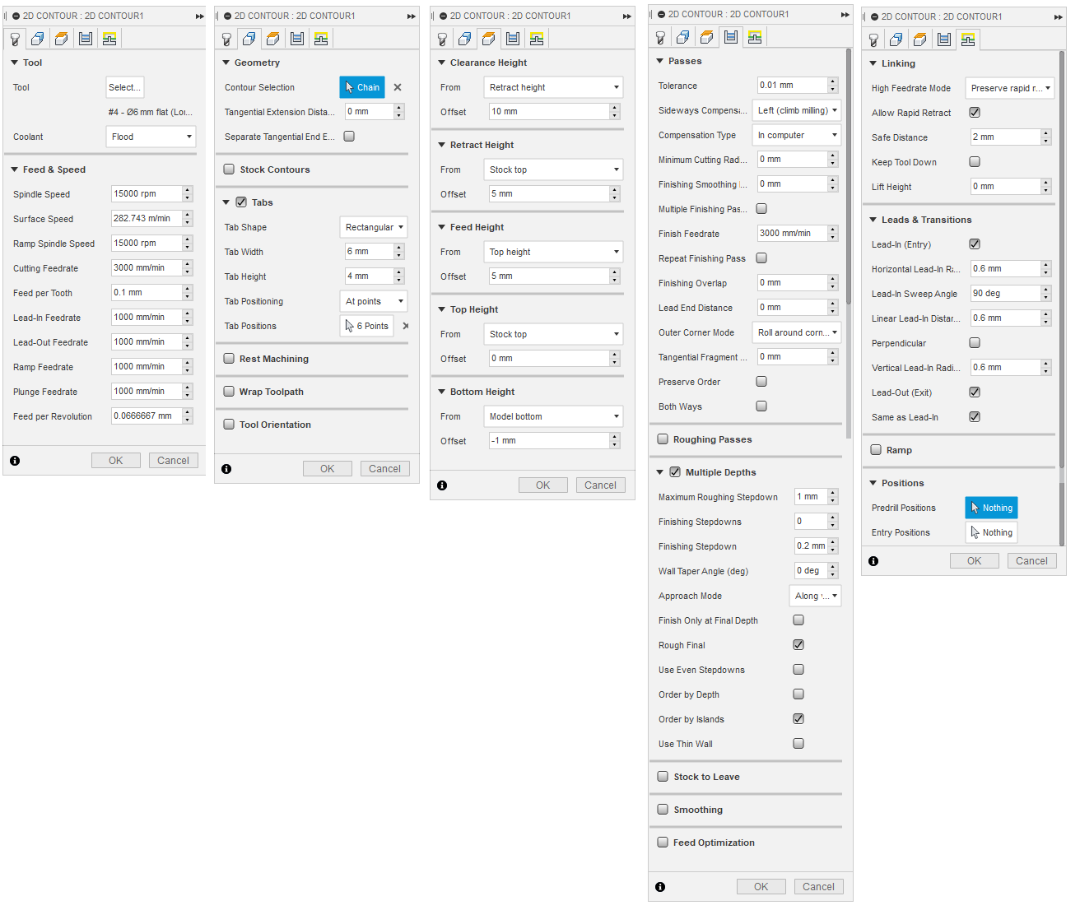Enable the Stock Contours checkbox
The width and height of the screenshot is (1080, 910).
[x=230, y=169]
